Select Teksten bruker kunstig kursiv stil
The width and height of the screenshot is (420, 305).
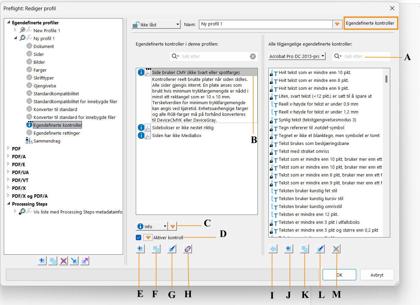pyautogui.click(x=311, y=198)
